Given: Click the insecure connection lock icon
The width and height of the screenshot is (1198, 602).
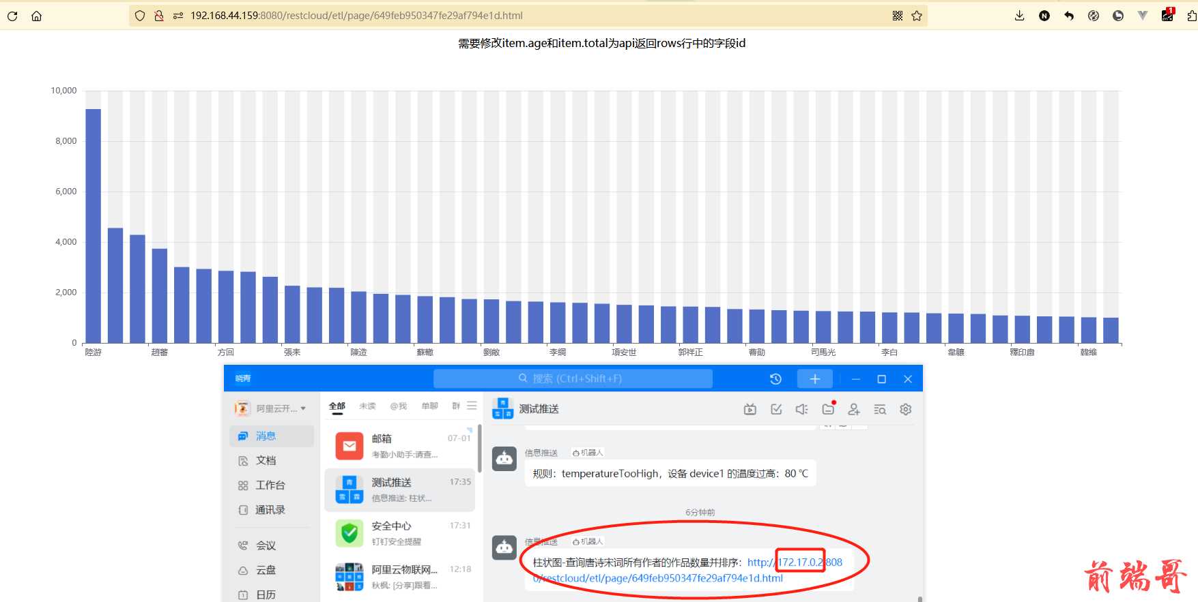Looking at the screenshot, I should tap(159, 16).
